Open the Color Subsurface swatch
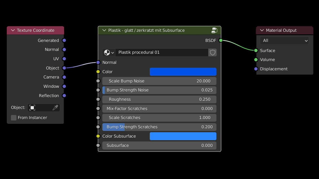 click(183, 136)
